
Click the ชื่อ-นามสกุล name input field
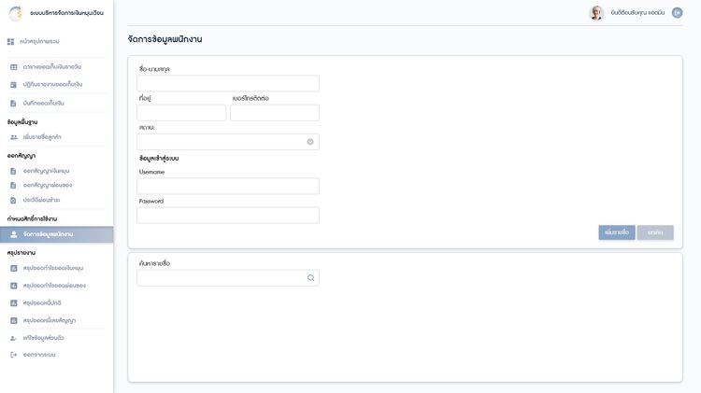[x=228, y=84]
